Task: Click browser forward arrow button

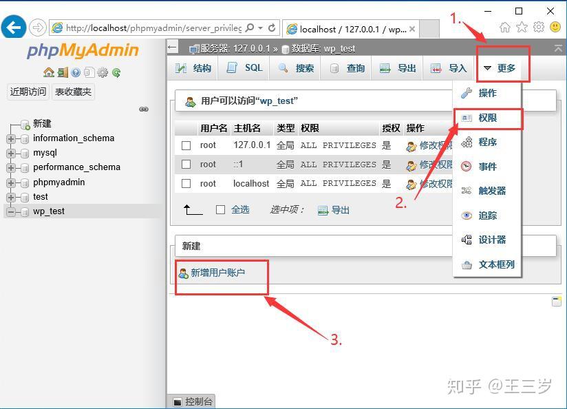Action: 38,28
